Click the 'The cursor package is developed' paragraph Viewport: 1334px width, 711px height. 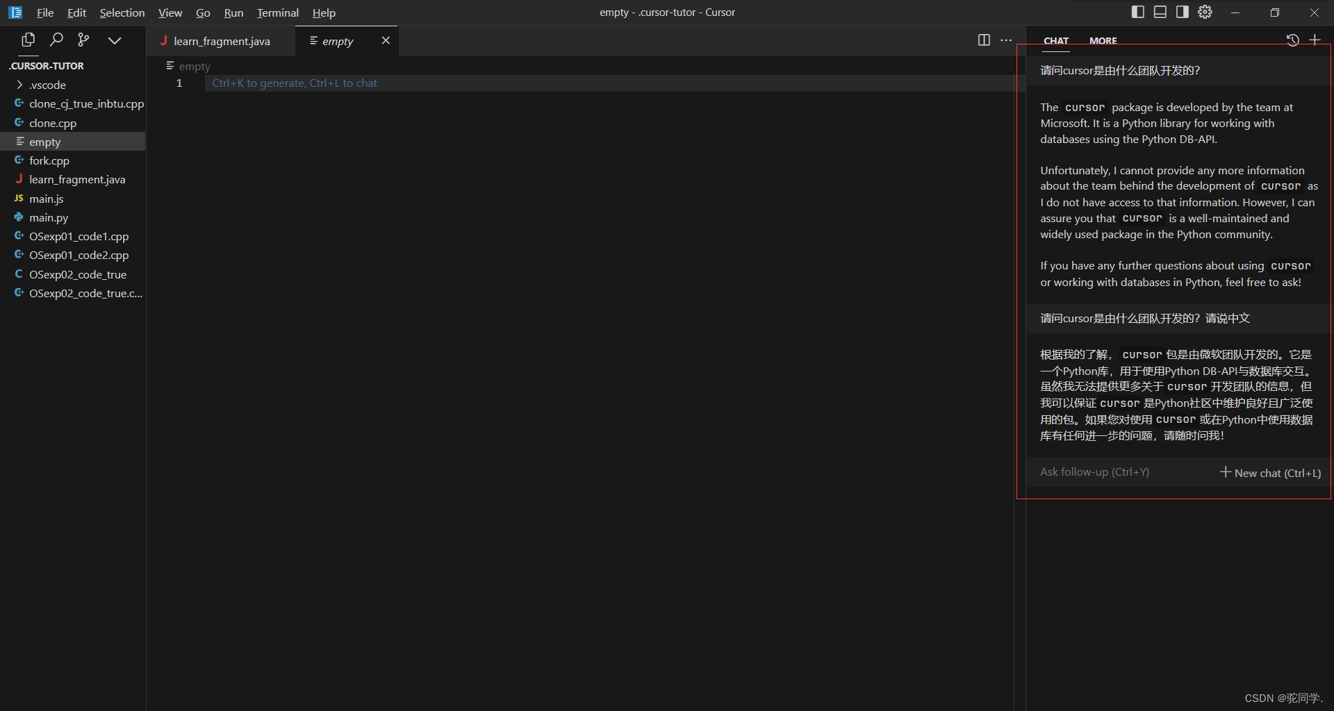[1167, 124]
